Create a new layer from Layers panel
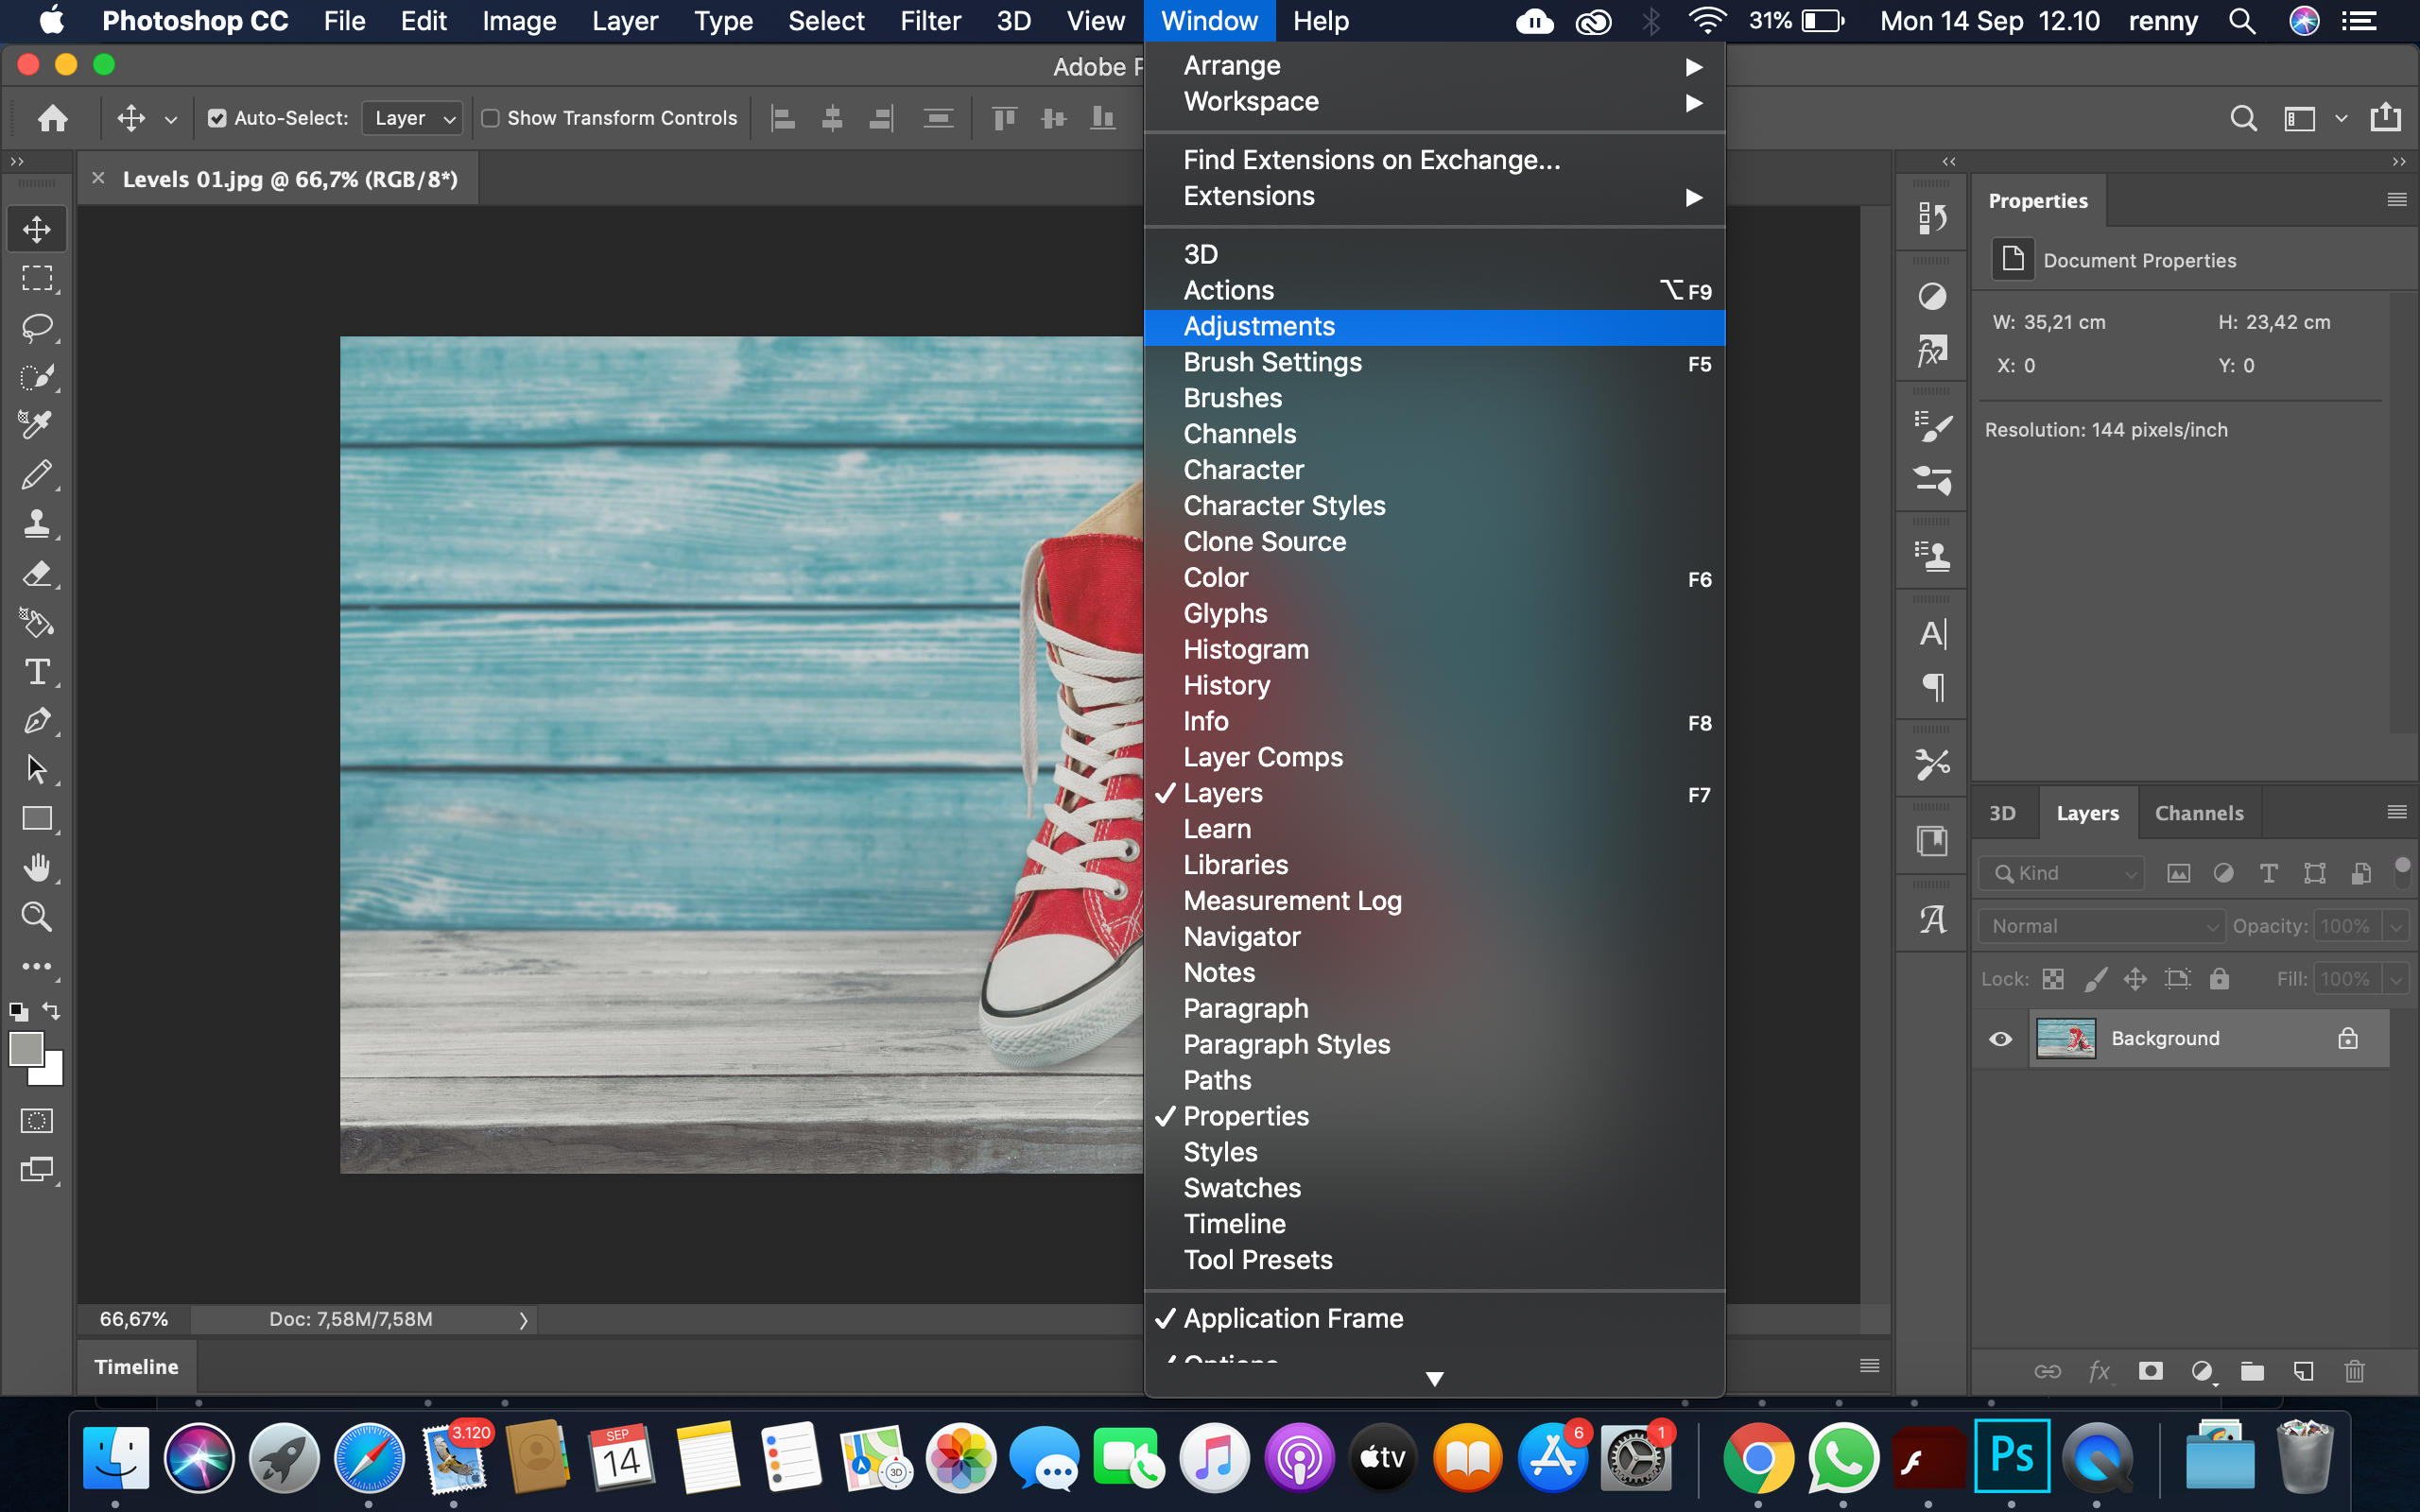 coord(2303,1371)
